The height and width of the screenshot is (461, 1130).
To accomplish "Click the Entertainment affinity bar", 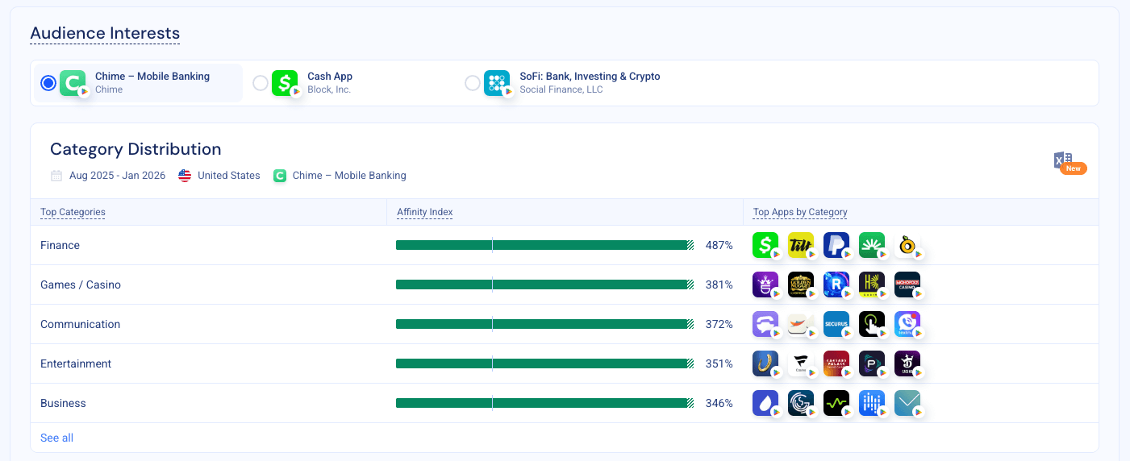I will pos(544,363).
